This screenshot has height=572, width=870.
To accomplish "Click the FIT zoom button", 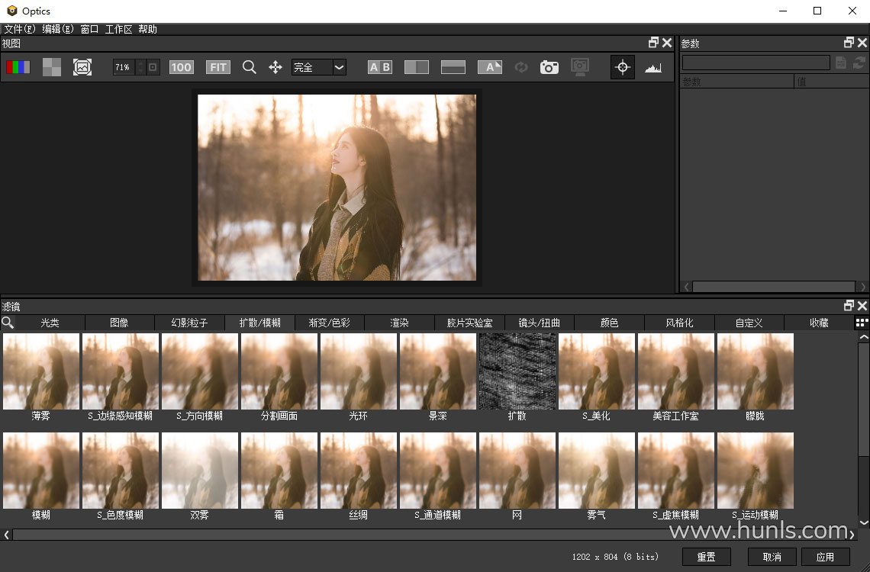I will (217, 67).
